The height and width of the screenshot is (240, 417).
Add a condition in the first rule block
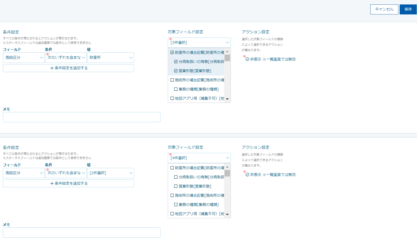(x=69, y=68)
